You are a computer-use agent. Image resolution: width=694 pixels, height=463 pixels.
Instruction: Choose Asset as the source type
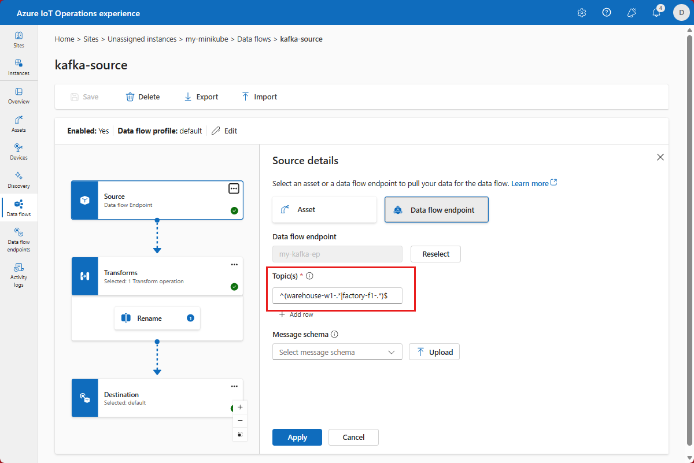pyautogui.click(x=324, y=209)
